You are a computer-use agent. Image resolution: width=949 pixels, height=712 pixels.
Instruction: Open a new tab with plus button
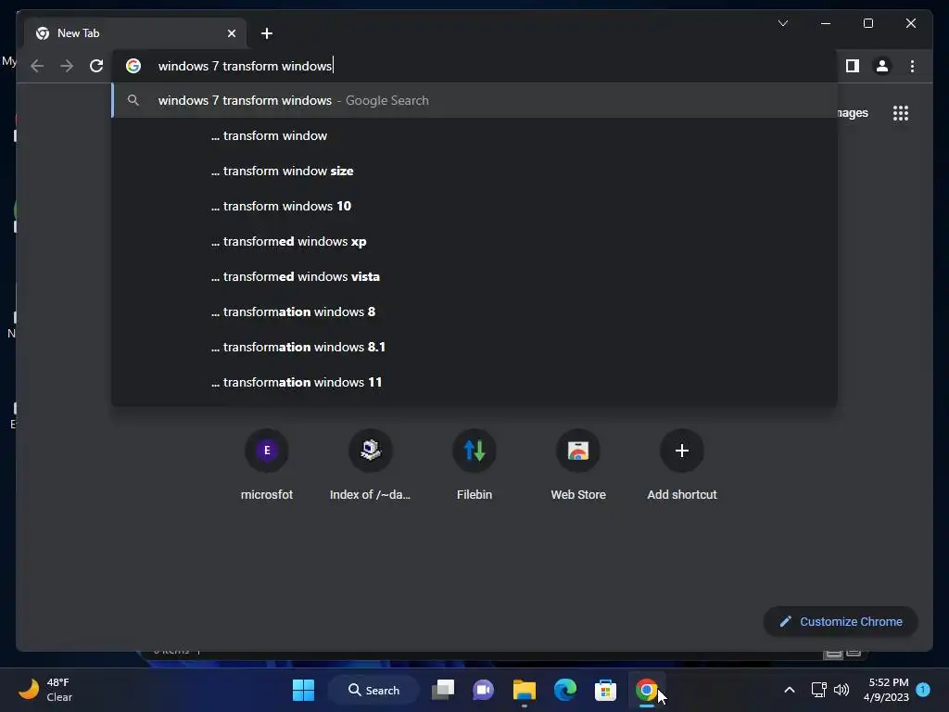(267, 33)
